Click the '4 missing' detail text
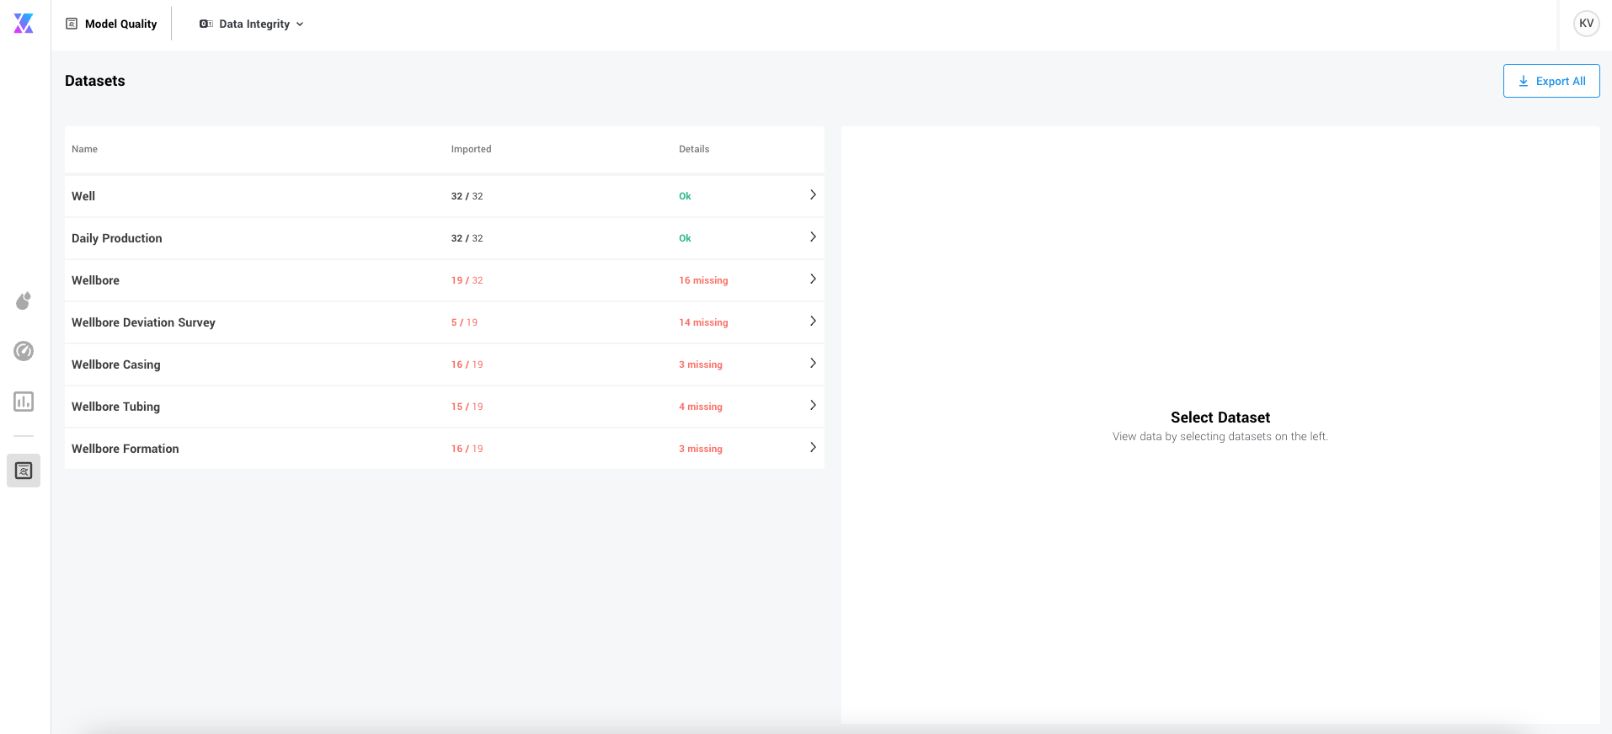The width and height of the screenshot is (1612, 734). [x=701, y=407]
